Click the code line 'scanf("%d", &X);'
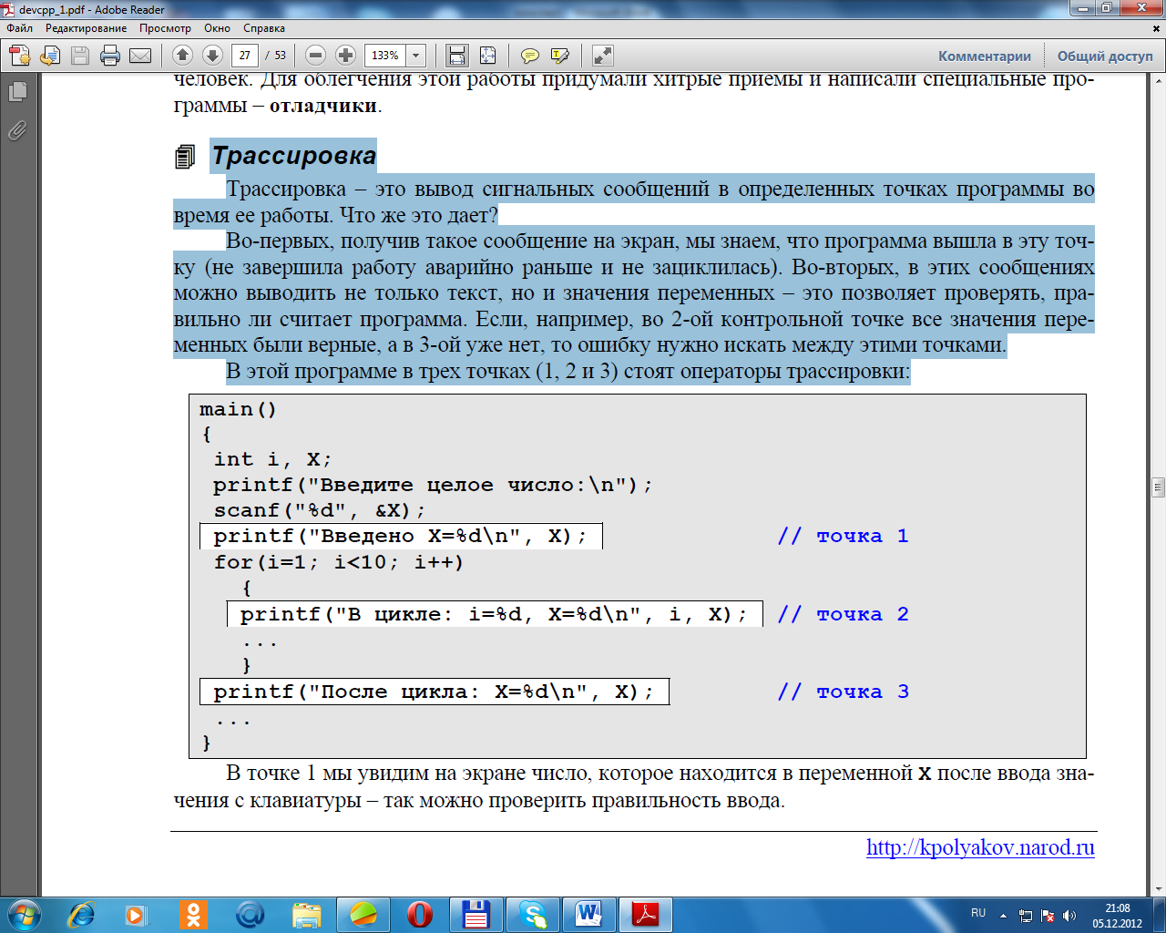1166x933 pixels. (x=320, y=510)
